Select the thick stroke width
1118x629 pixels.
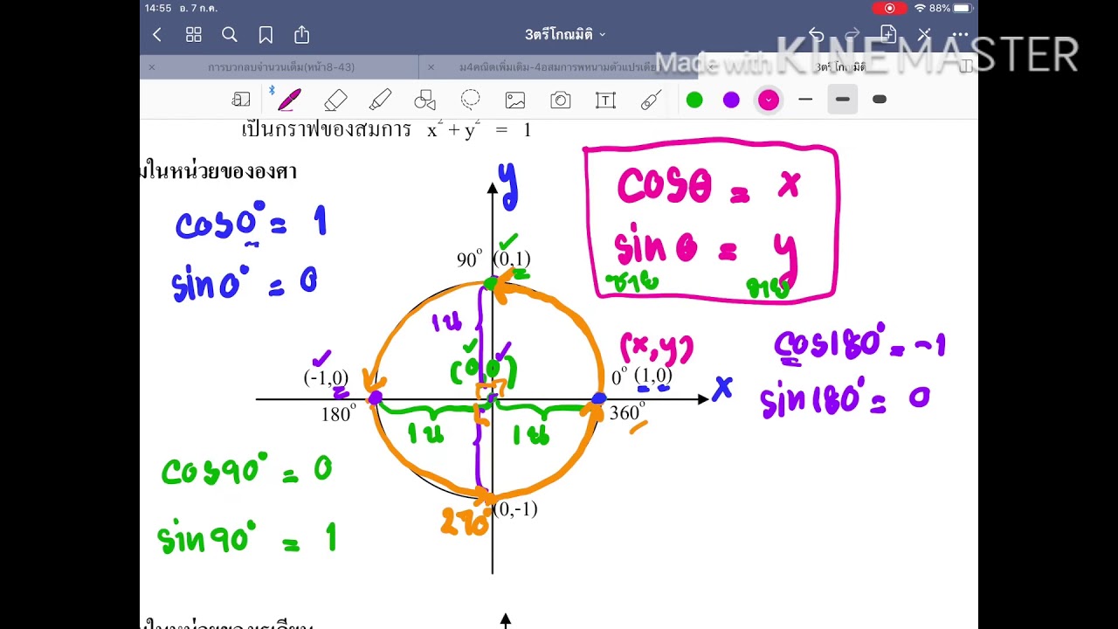880,100
